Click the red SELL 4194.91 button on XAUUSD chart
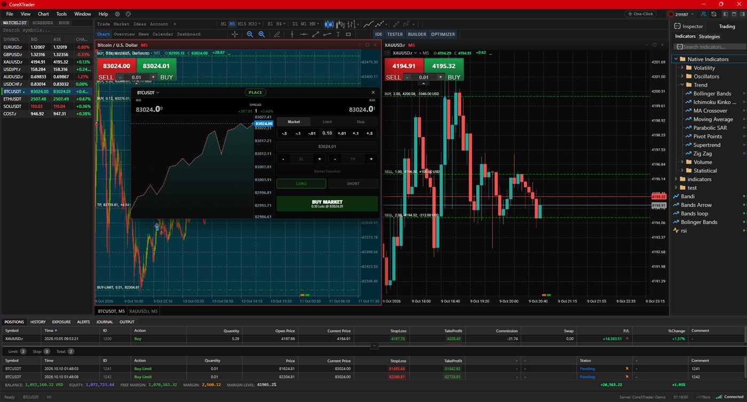 tap(404, 66)
